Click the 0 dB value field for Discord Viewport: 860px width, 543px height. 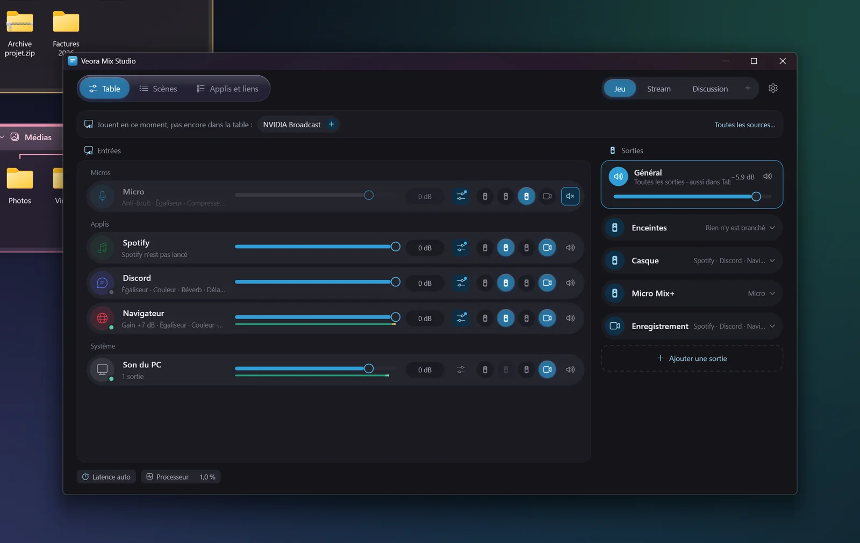pos(425,283)
